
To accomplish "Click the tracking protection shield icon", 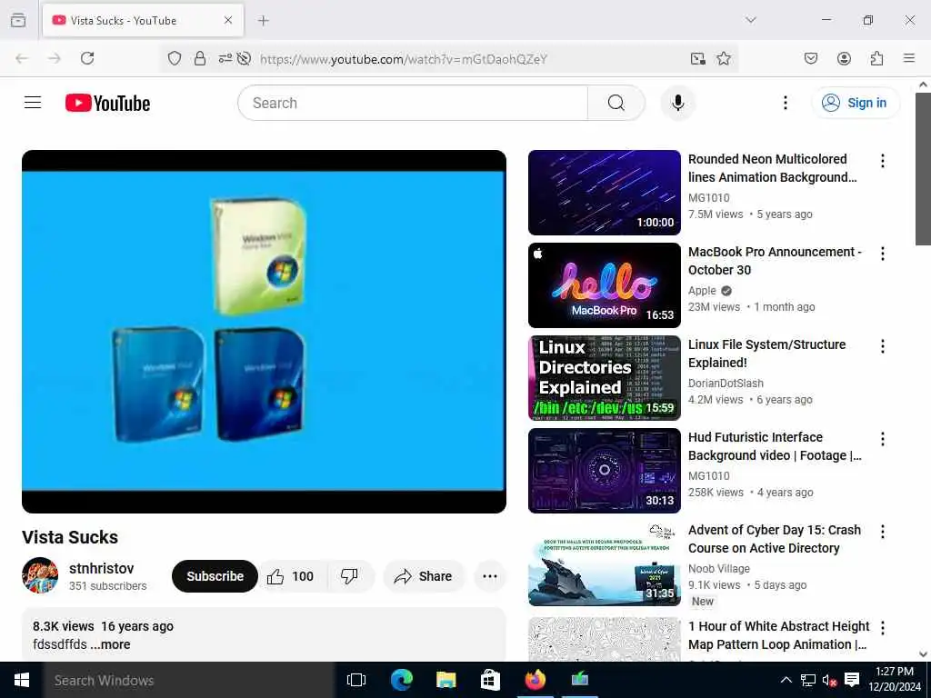I will [x=174, y=58].
